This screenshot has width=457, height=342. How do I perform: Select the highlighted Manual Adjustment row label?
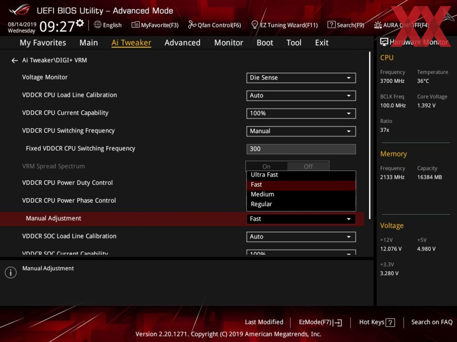tap(53, 218)
